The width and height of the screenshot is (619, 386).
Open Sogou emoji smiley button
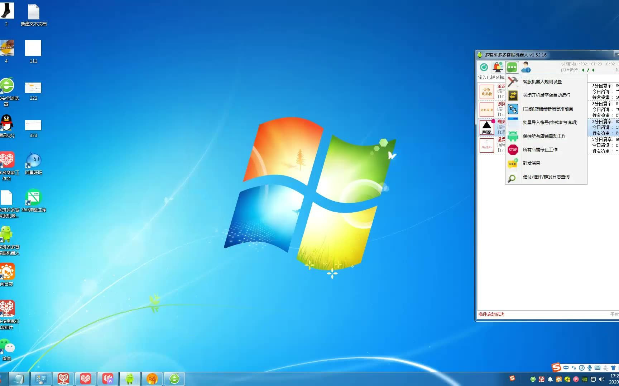coord(582,368)
